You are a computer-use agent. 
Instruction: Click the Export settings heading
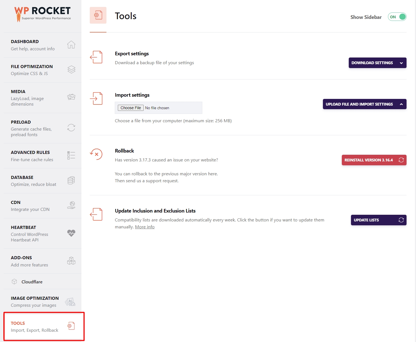132,54
